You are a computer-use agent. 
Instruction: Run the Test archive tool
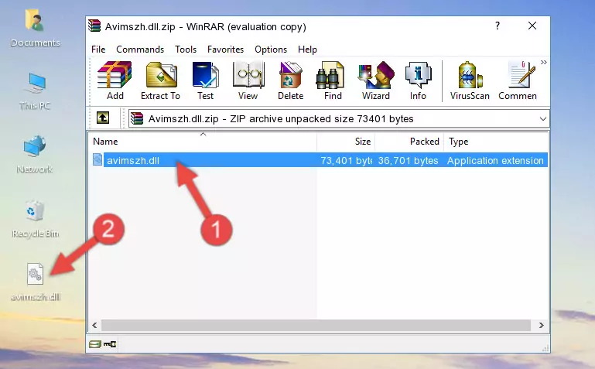pyautogui.click(x=205, y=80)
